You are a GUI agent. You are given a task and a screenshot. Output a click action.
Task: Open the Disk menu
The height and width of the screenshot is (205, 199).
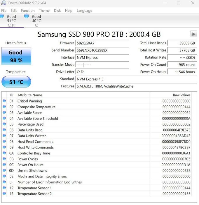click(x=57, y=11)
